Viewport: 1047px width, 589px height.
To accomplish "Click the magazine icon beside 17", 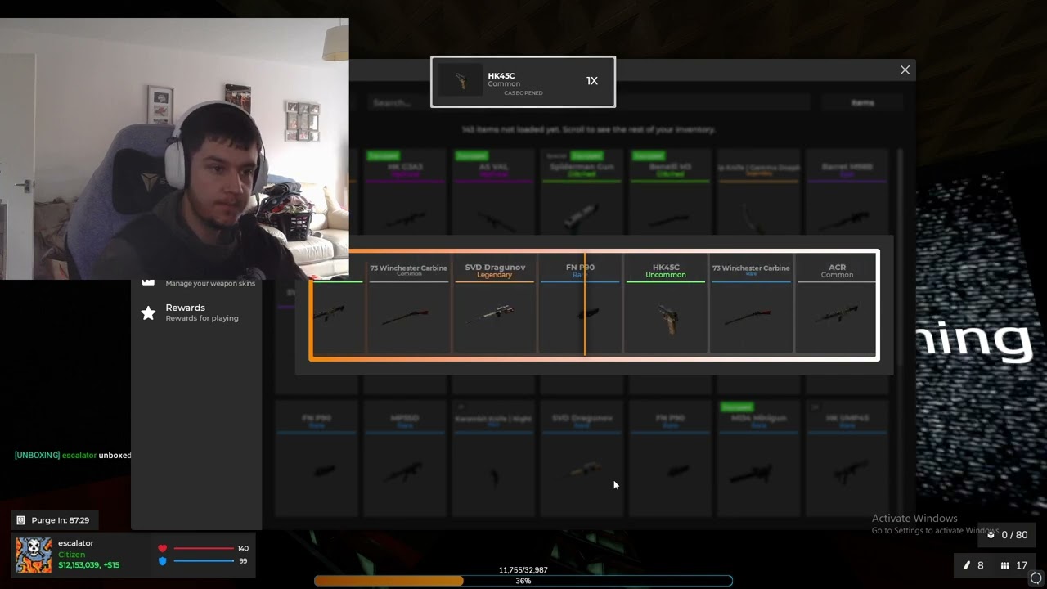I will [1005, 565].
